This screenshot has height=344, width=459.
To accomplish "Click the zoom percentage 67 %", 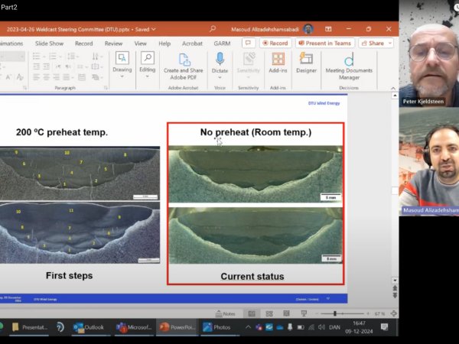I will tap(379, 313).
